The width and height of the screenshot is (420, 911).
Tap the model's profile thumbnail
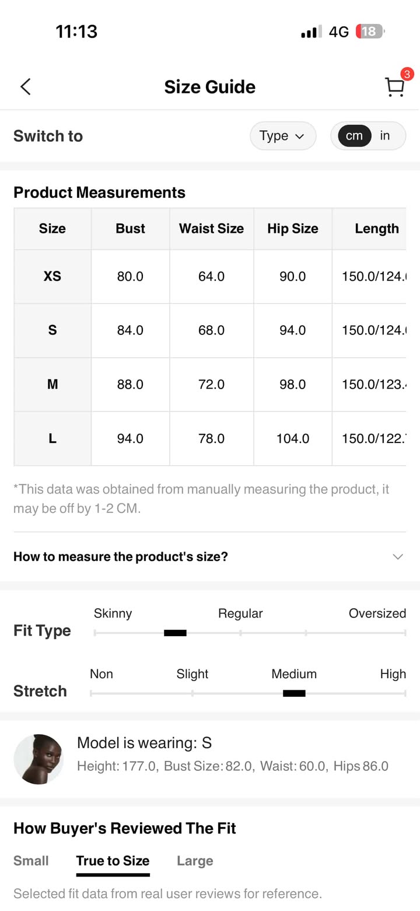pos(38,759)
